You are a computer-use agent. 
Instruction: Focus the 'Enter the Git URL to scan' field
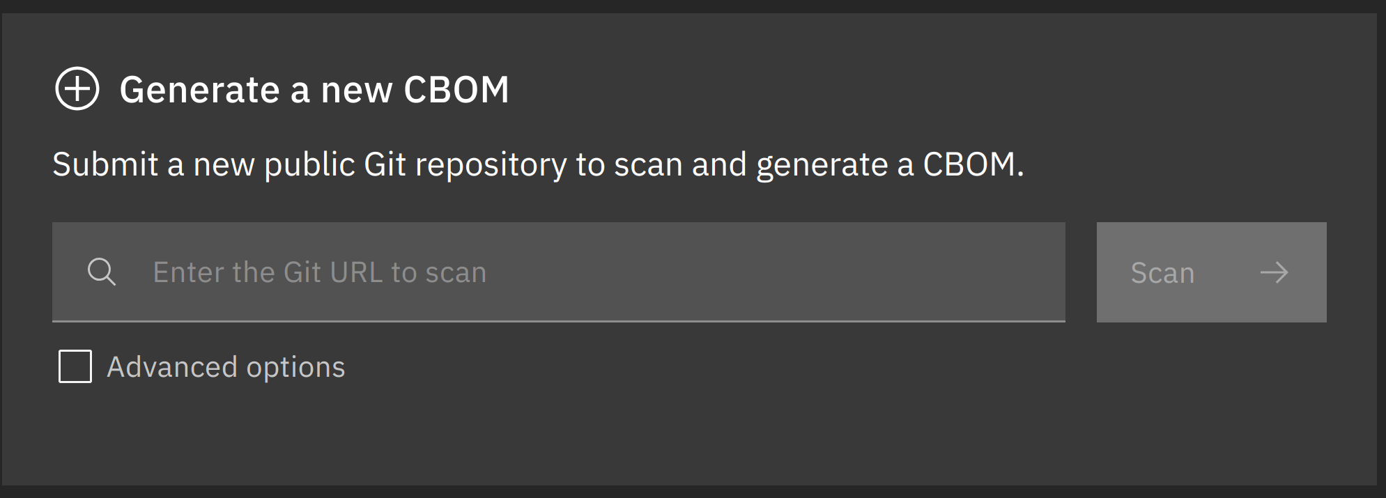click(x=558, y=272)
